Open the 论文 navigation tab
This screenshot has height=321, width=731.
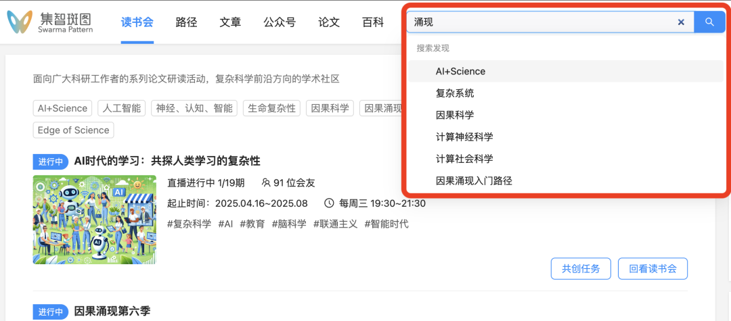329,22
